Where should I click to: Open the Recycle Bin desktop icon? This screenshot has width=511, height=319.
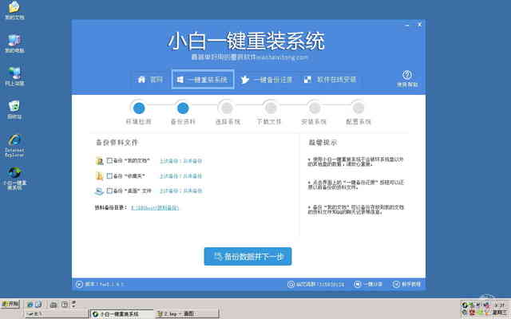click(14, 107)
